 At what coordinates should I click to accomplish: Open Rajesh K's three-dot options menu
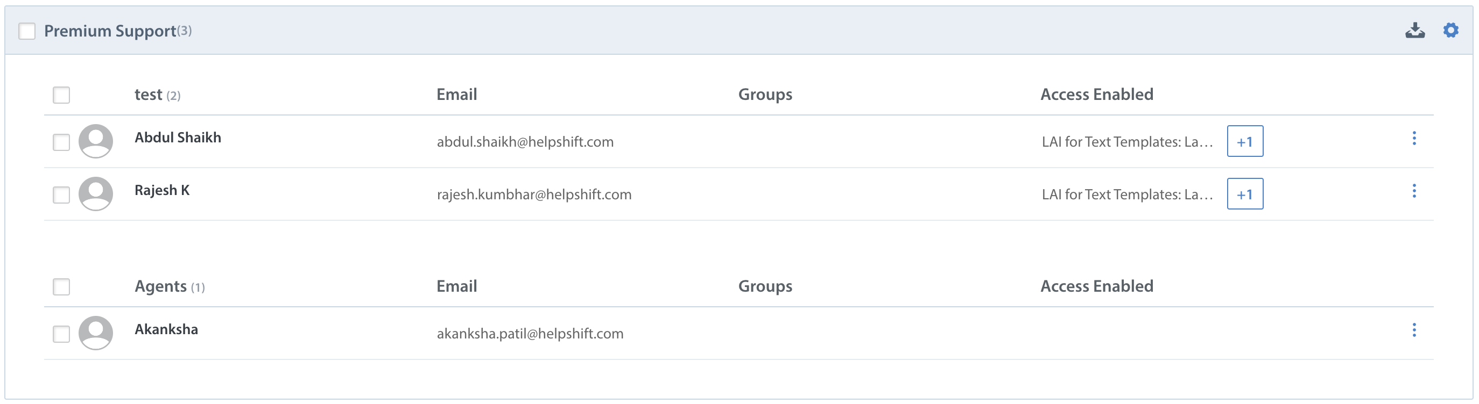[x=1413, y=191]
